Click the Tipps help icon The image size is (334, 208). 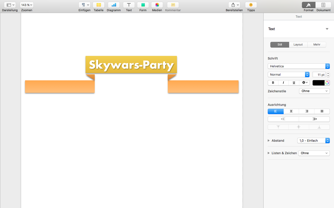251,5
